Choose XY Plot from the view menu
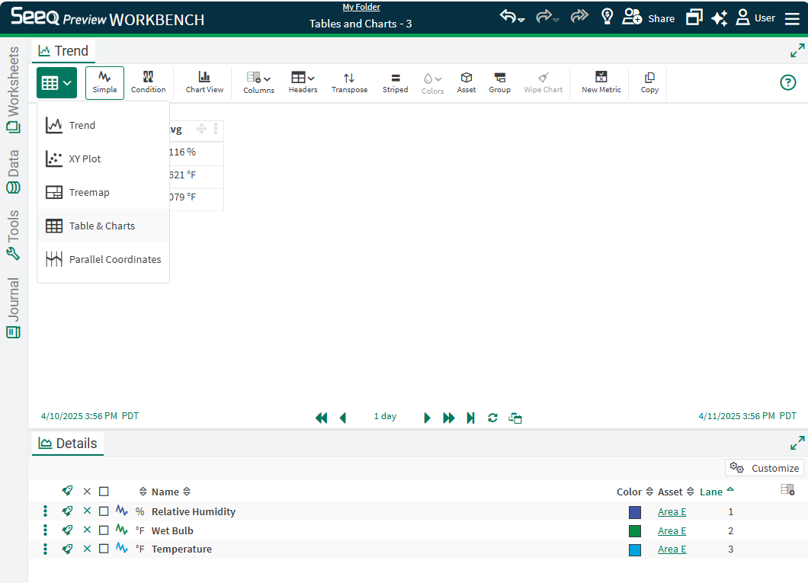 click(85, 159)
